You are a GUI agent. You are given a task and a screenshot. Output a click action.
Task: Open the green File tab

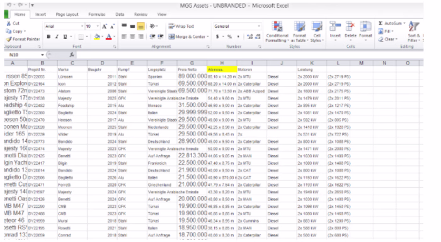click(x=6, y=14)
